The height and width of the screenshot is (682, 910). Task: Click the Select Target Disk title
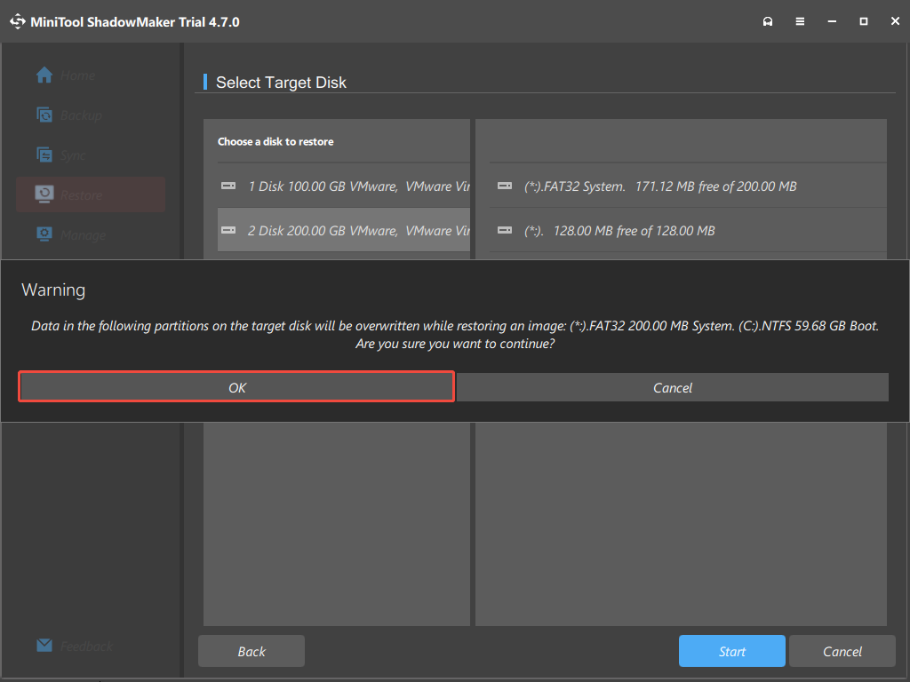coord(281,83)
